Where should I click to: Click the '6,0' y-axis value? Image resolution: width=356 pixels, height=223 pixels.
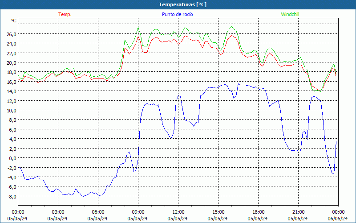[13, 129]
